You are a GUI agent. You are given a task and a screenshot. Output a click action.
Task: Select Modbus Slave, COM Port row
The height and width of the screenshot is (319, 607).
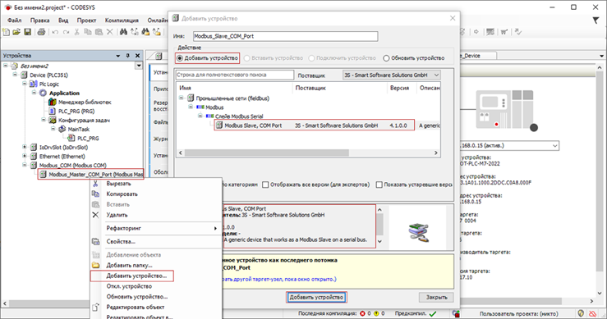pos(315,125)
